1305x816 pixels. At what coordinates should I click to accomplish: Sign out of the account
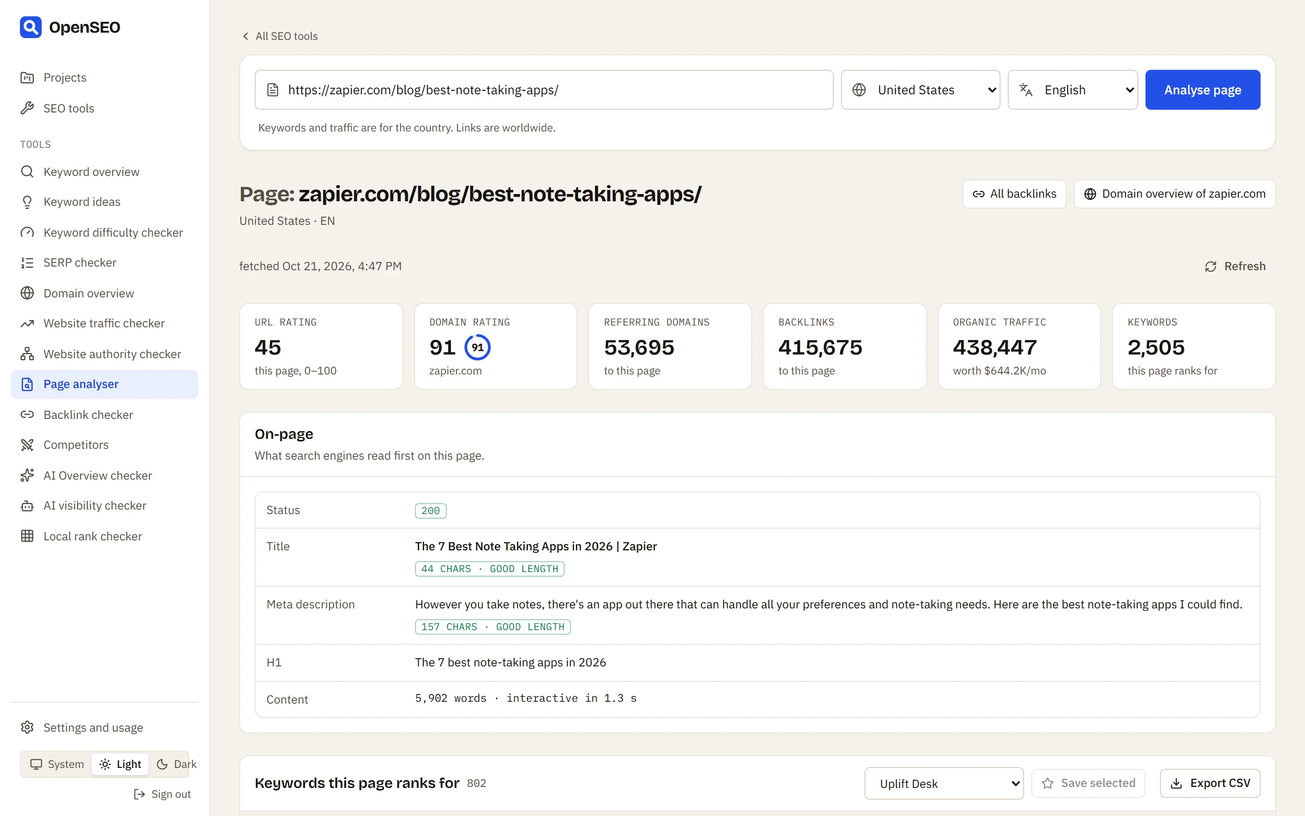click(162, 794)
